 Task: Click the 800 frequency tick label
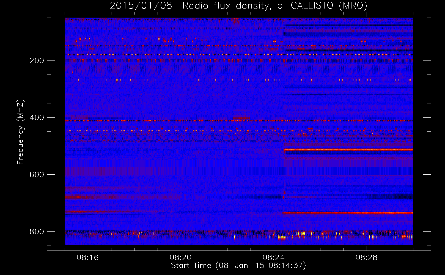click(x=37, y=232)
